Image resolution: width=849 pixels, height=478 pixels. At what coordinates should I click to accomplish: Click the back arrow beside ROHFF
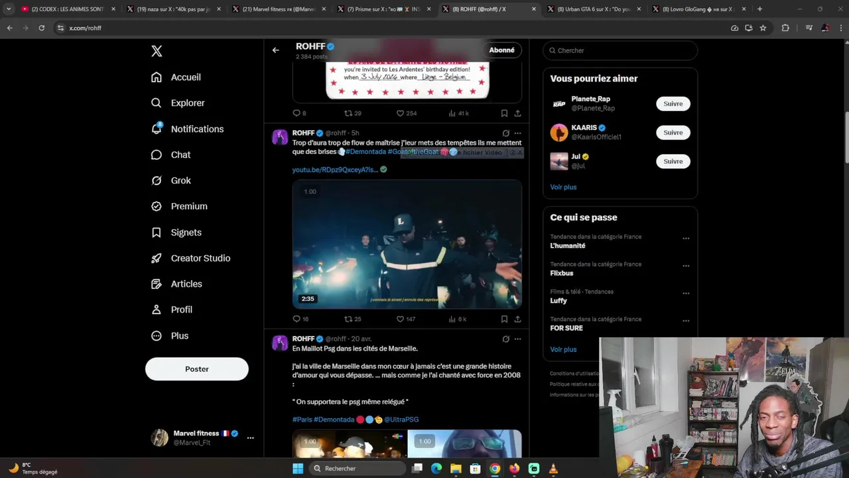(x=276, y=50)
